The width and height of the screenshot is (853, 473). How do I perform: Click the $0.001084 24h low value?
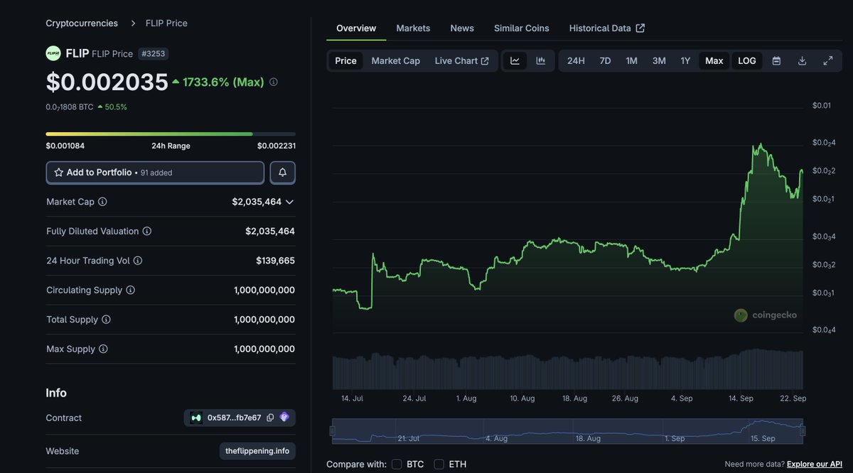[x=65, y=146]
